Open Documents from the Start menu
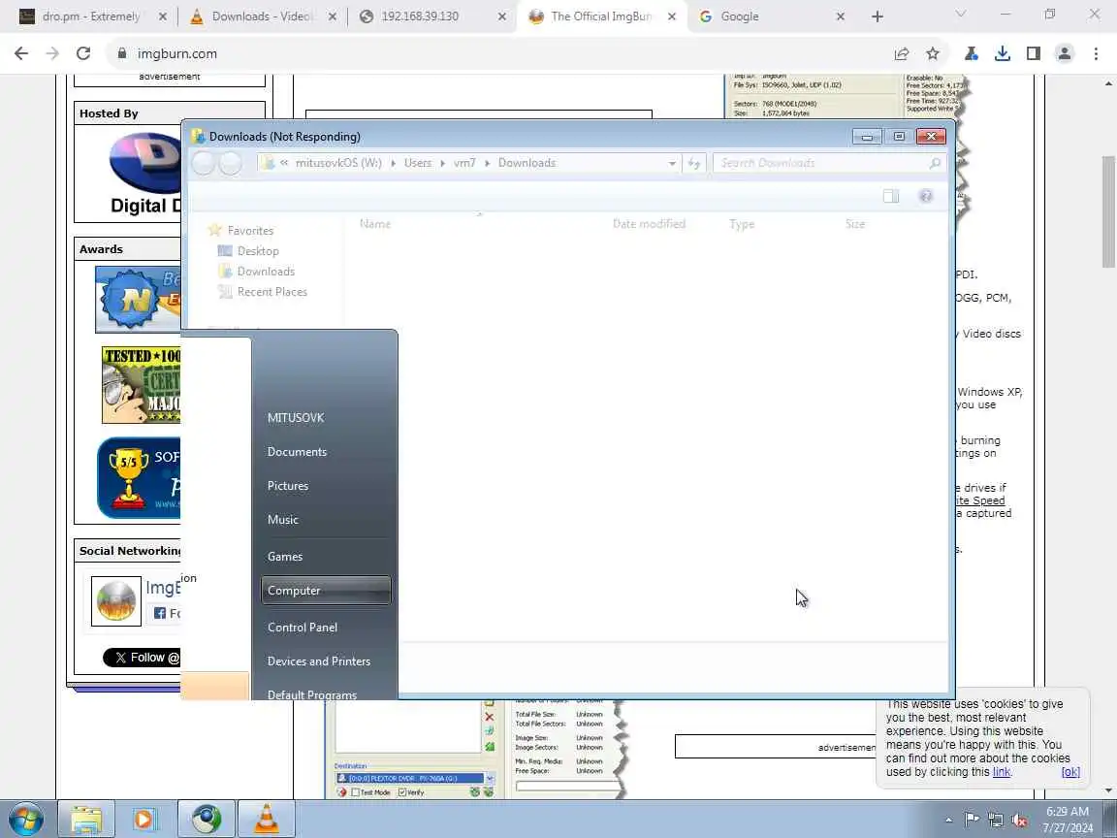Image resolution: width=1117 pixels, height=838 pixels. 297,452
